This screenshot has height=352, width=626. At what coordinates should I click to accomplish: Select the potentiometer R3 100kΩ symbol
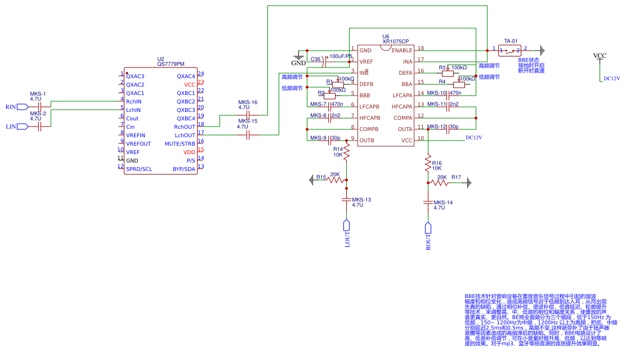coord(448,73)
